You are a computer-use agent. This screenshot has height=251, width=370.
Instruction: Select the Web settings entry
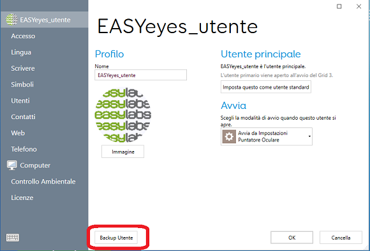pyautogui.click(x=18, y=133)
